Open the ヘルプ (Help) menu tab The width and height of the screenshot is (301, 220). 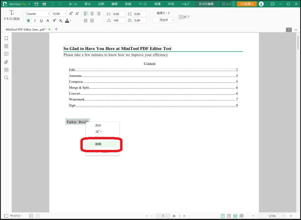185,4
